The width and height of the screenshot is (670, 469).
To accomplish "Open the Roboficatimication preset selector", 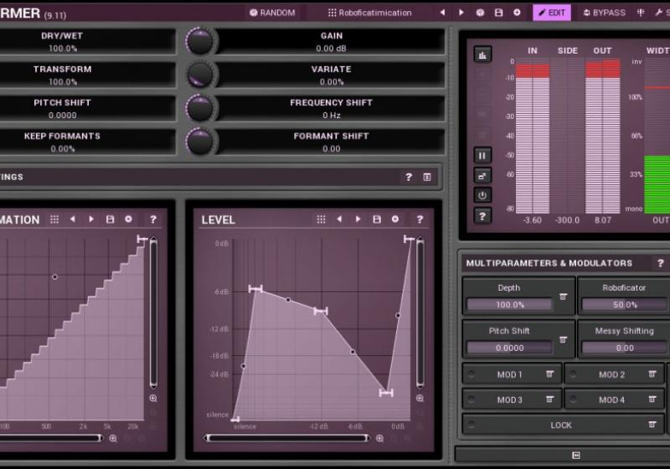I will pos(369,13).
